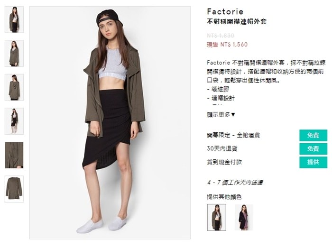Click the 提供其他顏色 label
Image resolution: width=332 pixels, height=249 pixels.
tap(224, 197)
